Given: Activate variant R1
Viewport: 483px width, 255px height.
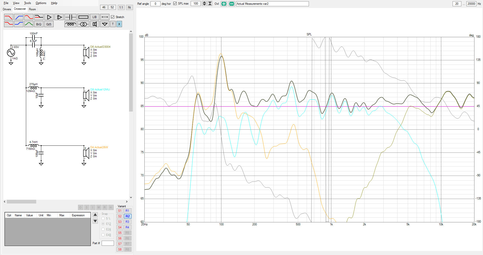Looking at the screenshot, I should 128,211.
